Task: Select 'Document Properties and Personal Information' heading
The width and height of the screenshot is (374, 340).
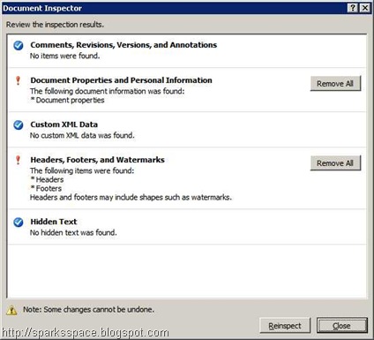Action: pos(121,80)
